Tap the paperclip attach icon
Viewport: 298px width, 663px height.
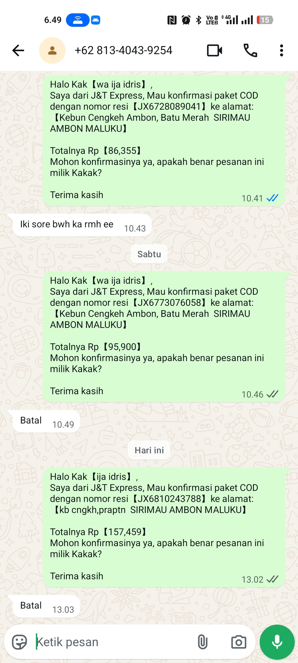[203, 642]
